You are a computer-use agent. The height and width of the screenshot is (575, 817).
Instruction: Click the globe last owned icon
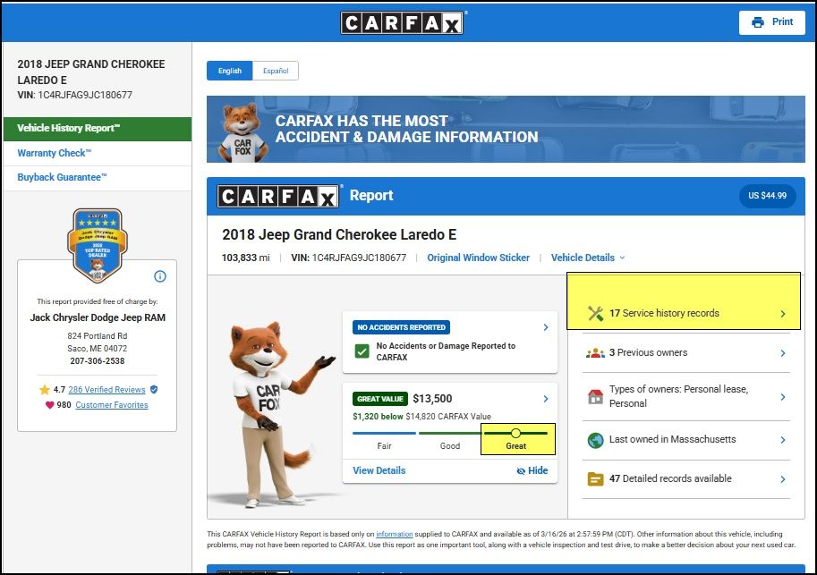pyautogui.click(x=595, y=440)
